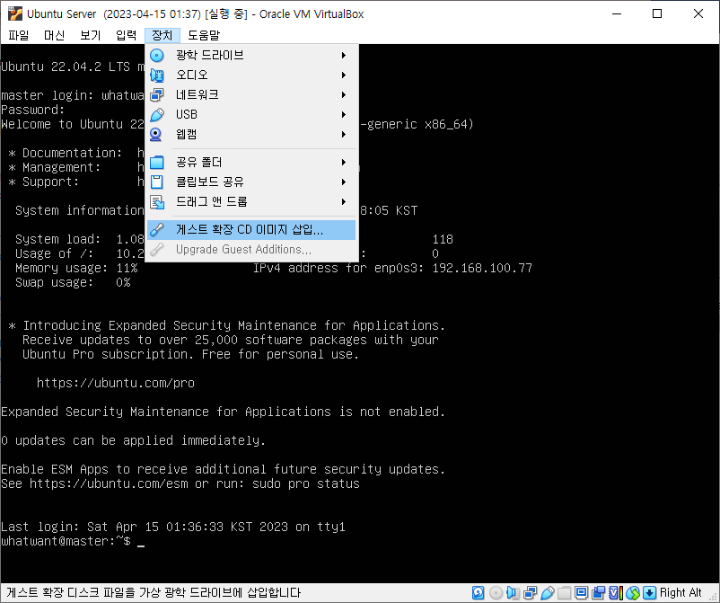The height and width of the screenshot is (603, 720).
Task: Click drag and drop icon in menu
Action: [x=157, y=202]
